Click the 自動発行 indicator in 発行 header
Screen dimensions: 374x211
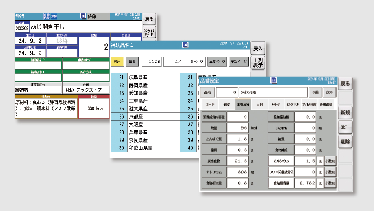coord(46,16)
